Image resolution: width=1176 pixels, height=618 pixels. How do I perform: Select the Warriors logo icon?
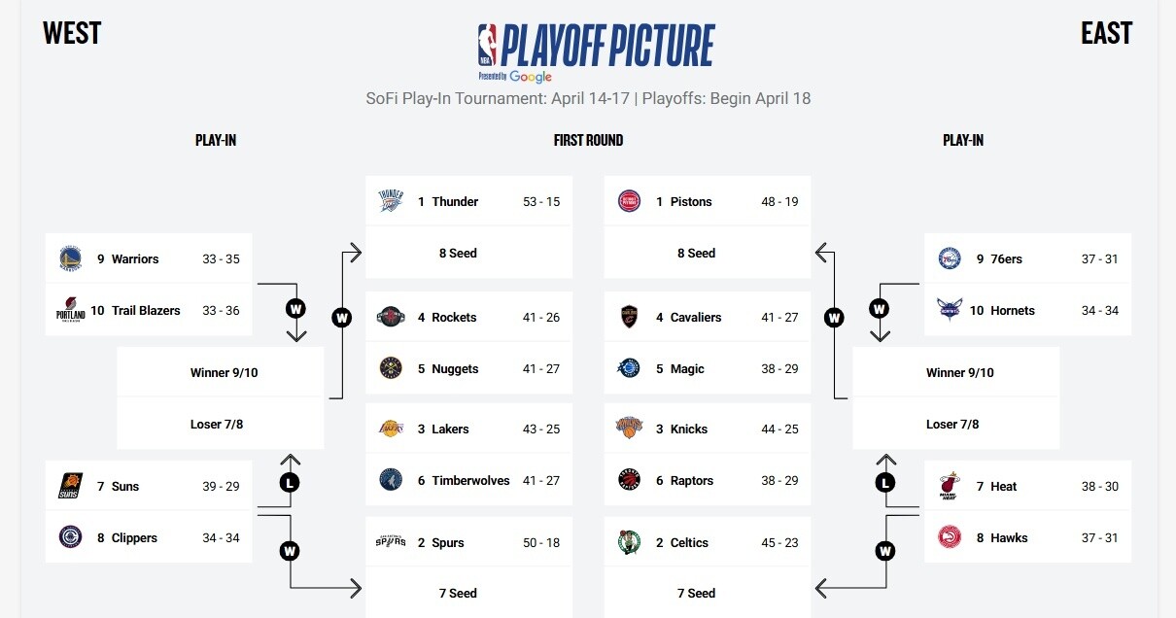point(70,258)
